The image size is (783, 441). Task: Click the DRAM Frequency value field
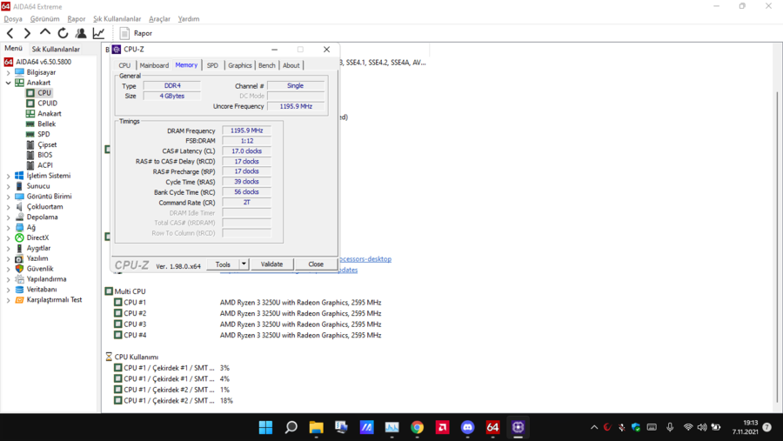click(247, 130)
